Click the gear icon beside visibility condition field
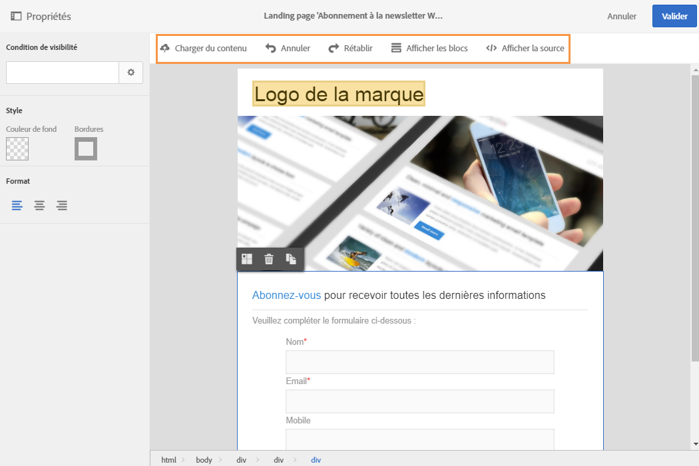Screen dimensions: 699x466 click(x=131, y=73)
